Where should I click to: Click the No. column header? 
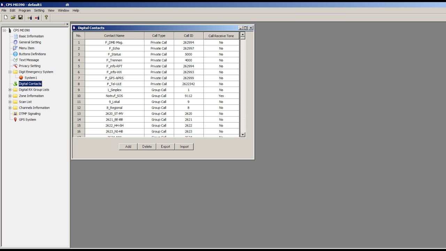(x=79, y=36)
